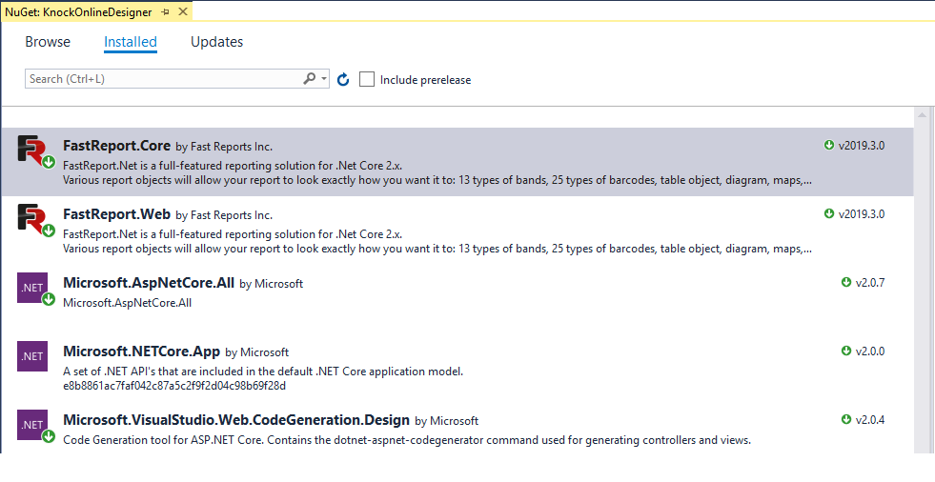The height and width of the screenshot is (482, 935).
Task: Click the magnifier search icon
Action: coord(309,79)
